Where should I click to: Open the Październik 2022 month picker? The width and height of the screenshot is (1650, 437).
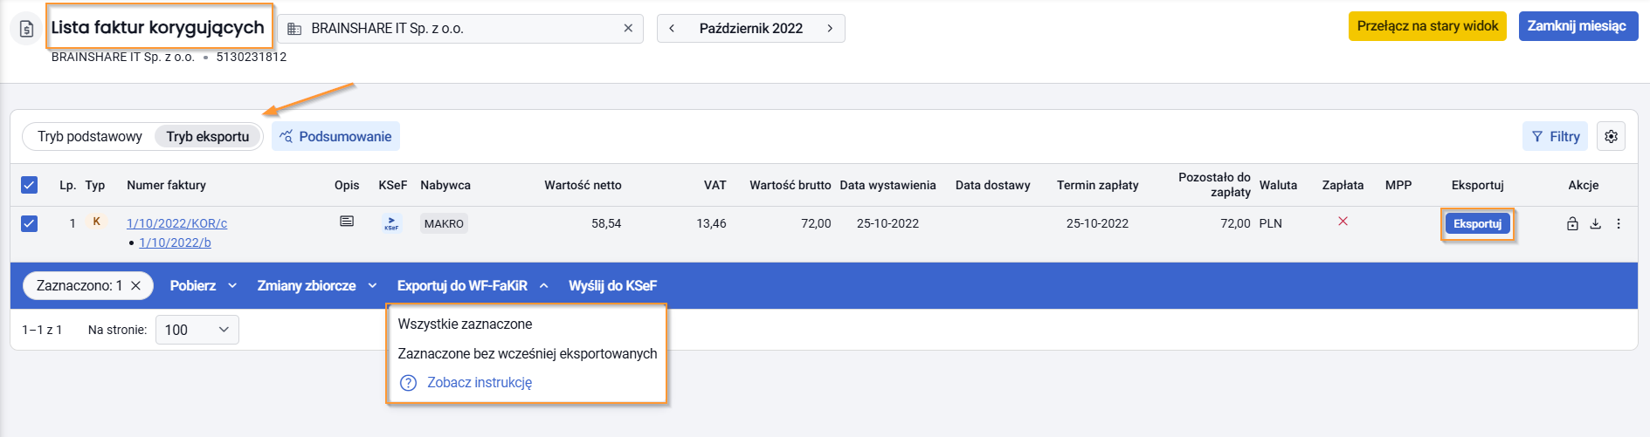(751, 29)
